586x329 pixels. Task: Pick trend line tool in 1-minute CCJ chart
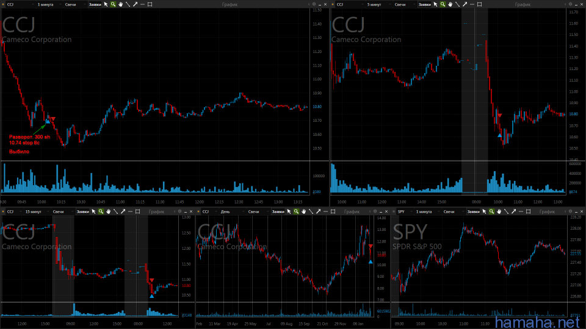coord(128,4)
